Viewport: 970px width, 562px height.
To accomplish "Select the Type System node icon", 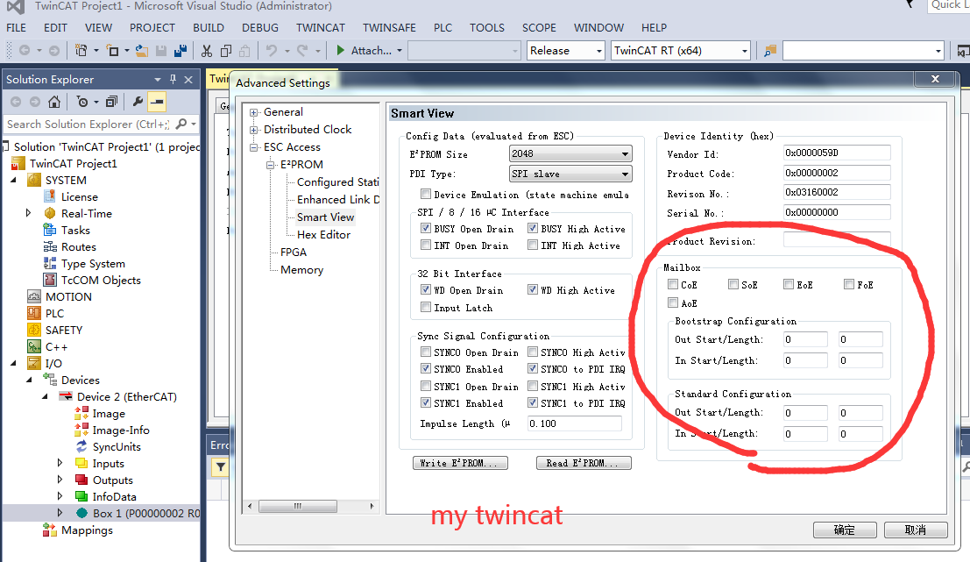I will [x=49, y=264].
